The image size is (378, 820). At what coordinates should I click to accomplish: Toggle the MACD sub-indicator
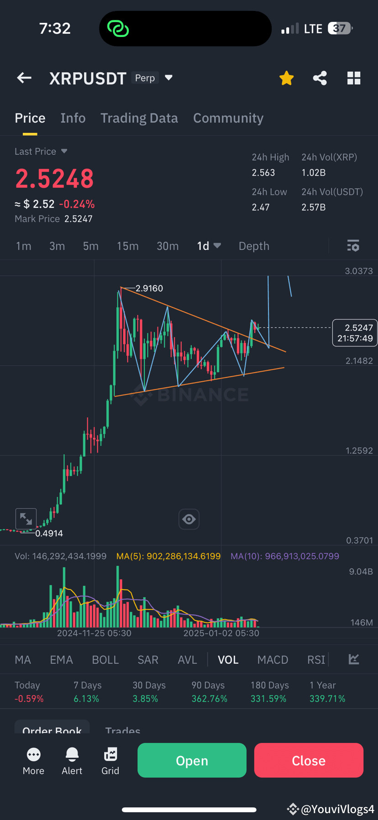click(273, 660)
